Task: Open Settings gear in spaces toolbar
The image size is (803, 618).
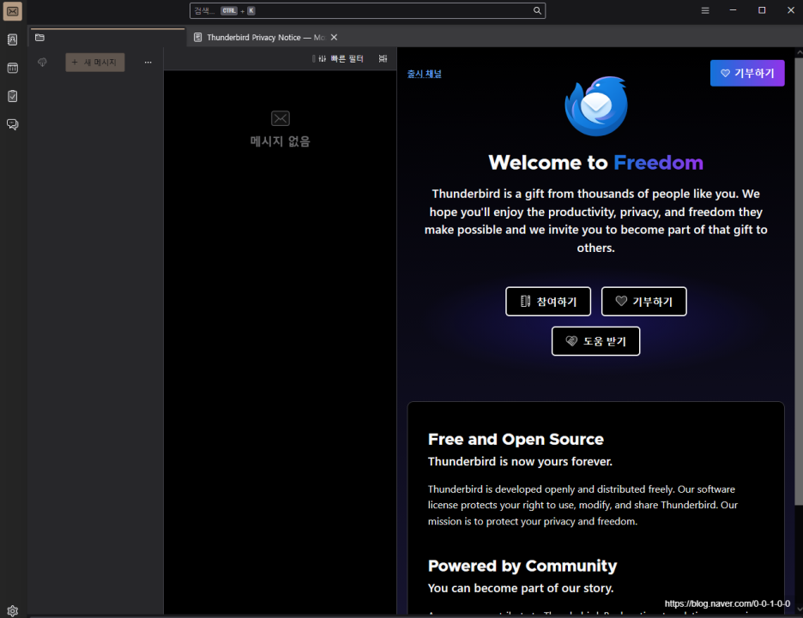Action: click(12, 610)
